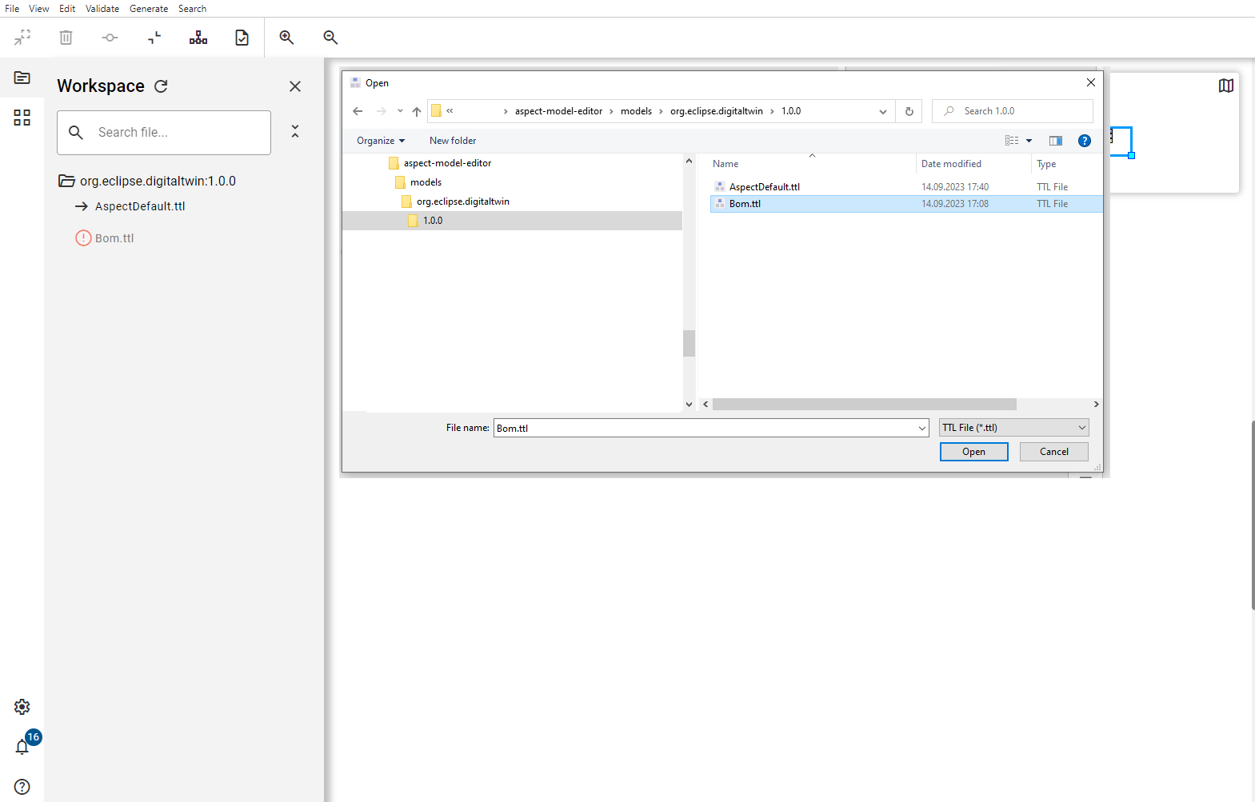Select AspectDefault.ttl in the file list
The width and height of the screenshot is (1255, 802).
764,187
